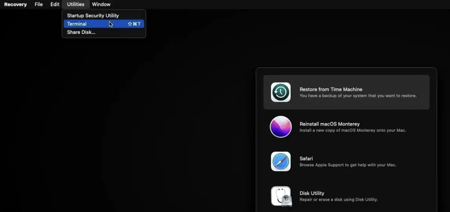Click 'Browse Apple Support to get help' text
The height and width of the screenshot is (212, 450).
tap(348, 165)
